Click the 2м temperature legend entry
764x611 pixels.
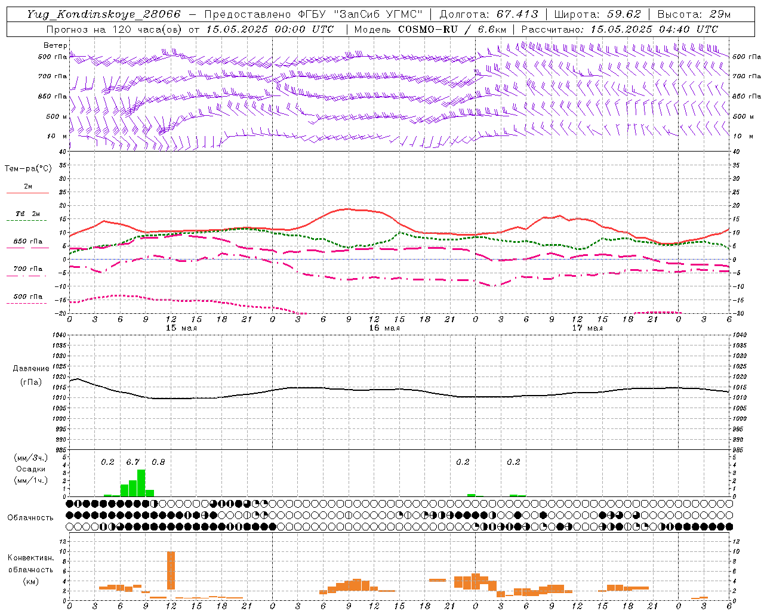[x=27, y=187]
